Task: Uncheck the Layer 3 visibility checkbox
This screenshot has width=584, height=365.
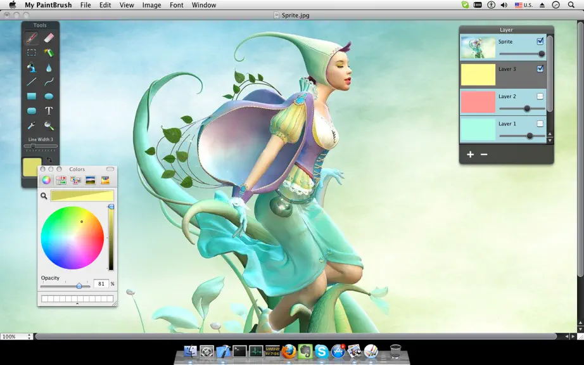Action: (540, 68)
